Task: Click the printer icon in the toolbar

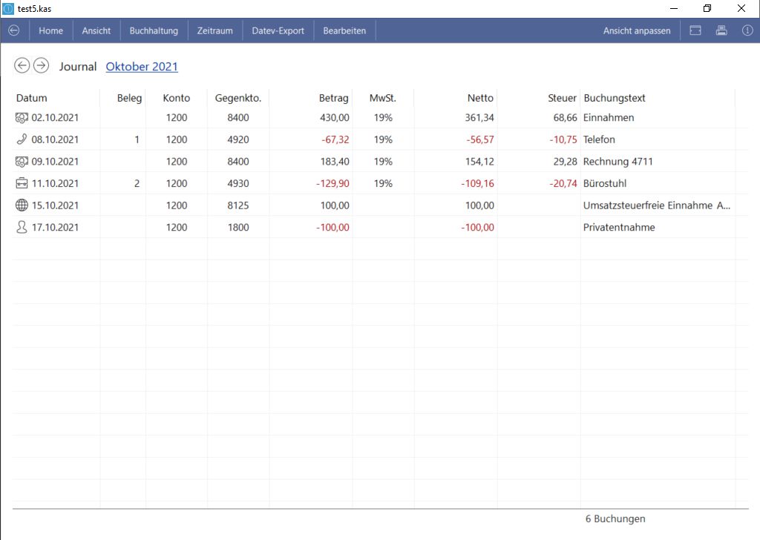Action: [x=721, y=30]
